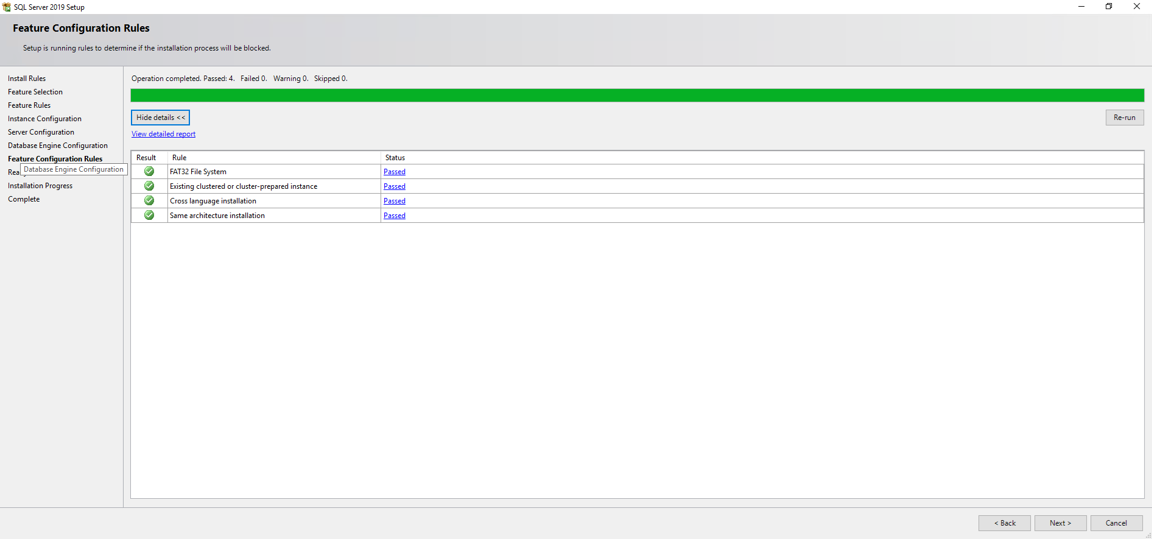The height and width of the screenshot is (539, 1152).
Task: Click the green check icon for FAT32 File System
Action: (149, 172)
